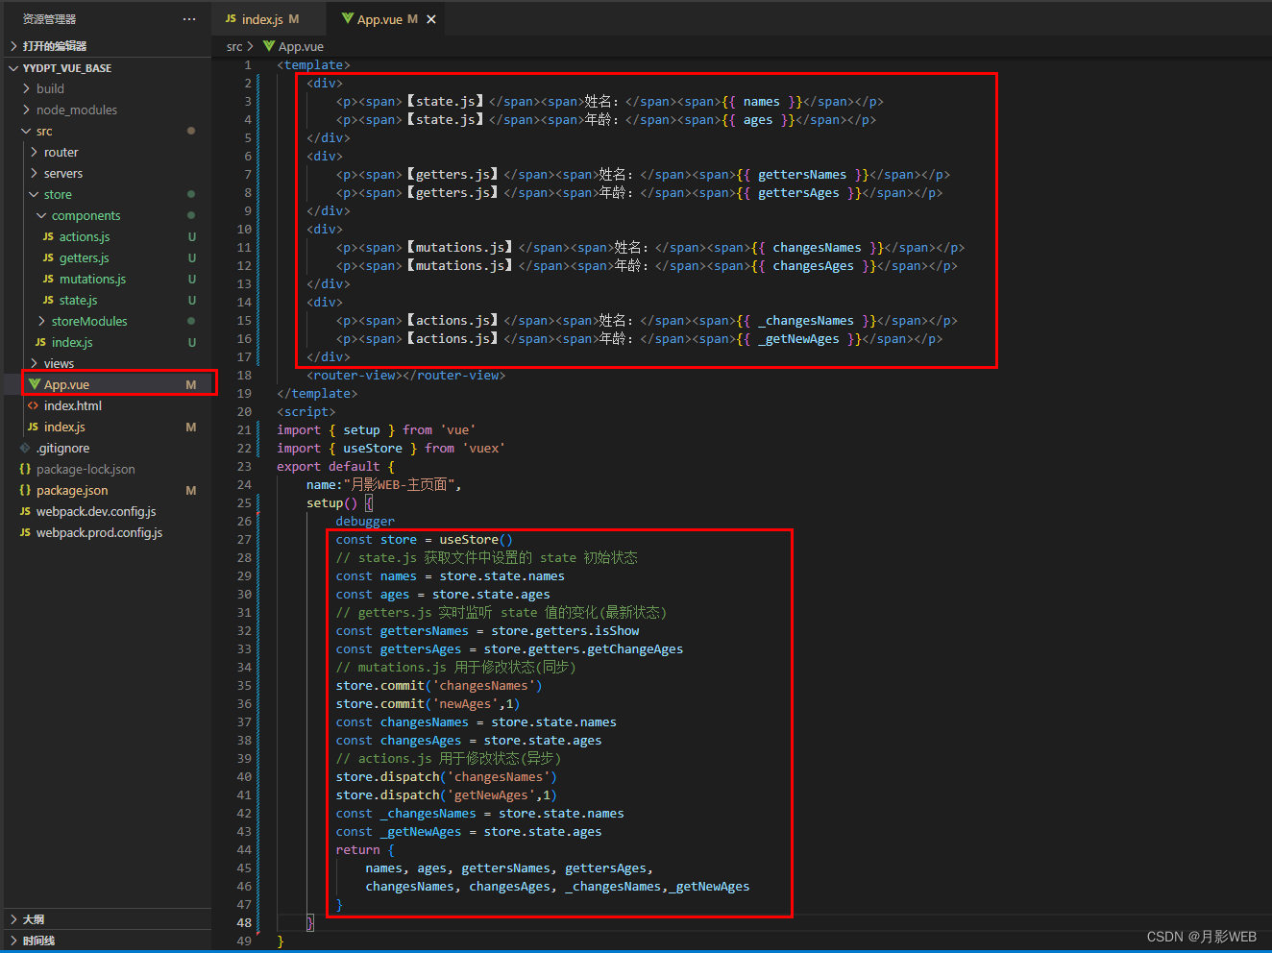
Task: Expand the 时间线 timeline section
Action: (13, 941)
